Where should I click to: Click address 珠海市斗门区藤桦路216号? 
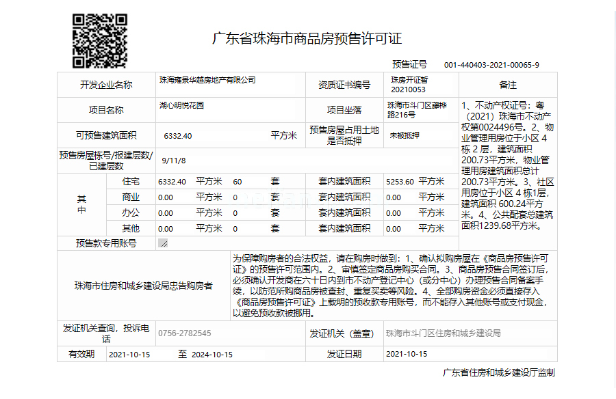click(x=418, y=110)
